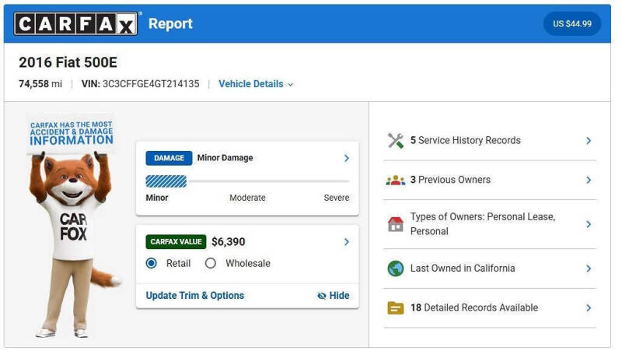Open Previous Owners chevron

(x=589, y=181)
